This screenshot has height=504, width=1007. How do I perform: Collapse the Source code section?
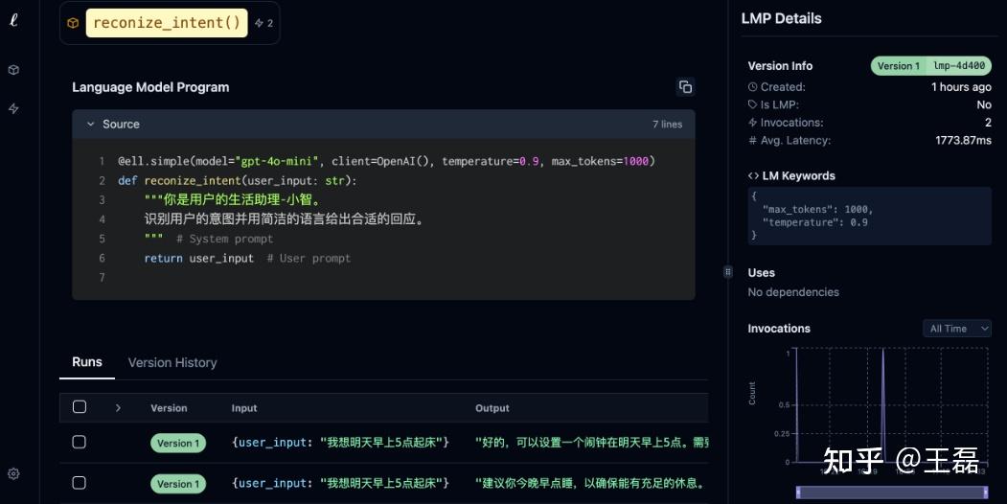click(91, 125)
